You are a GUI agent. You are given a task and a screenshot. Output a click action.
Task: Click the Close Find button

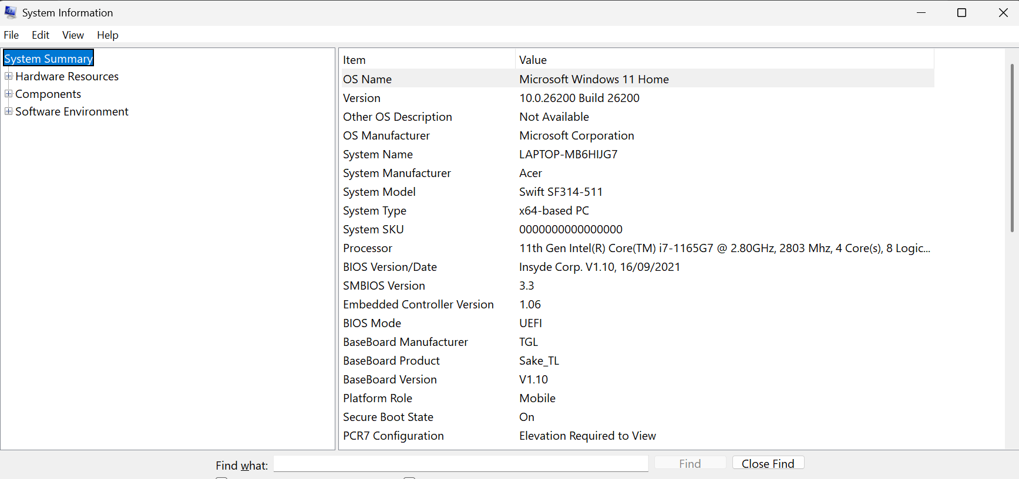768,463
